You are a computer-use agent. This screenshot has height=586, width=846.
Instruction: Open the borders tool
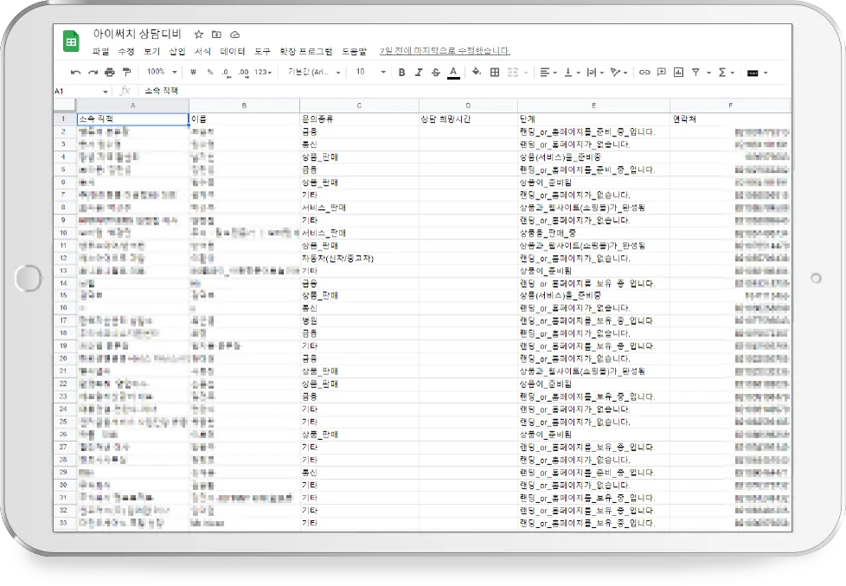(494, 73)
